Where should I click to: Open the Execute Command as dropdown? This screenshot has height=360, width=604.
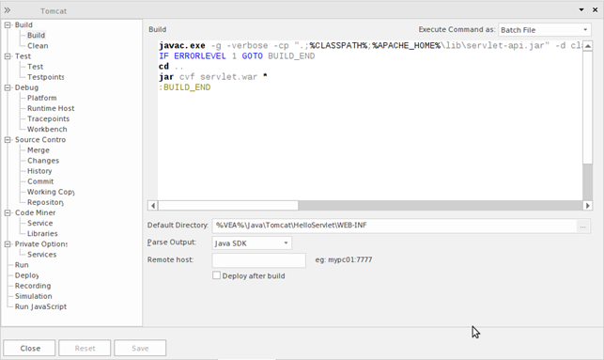545,30
